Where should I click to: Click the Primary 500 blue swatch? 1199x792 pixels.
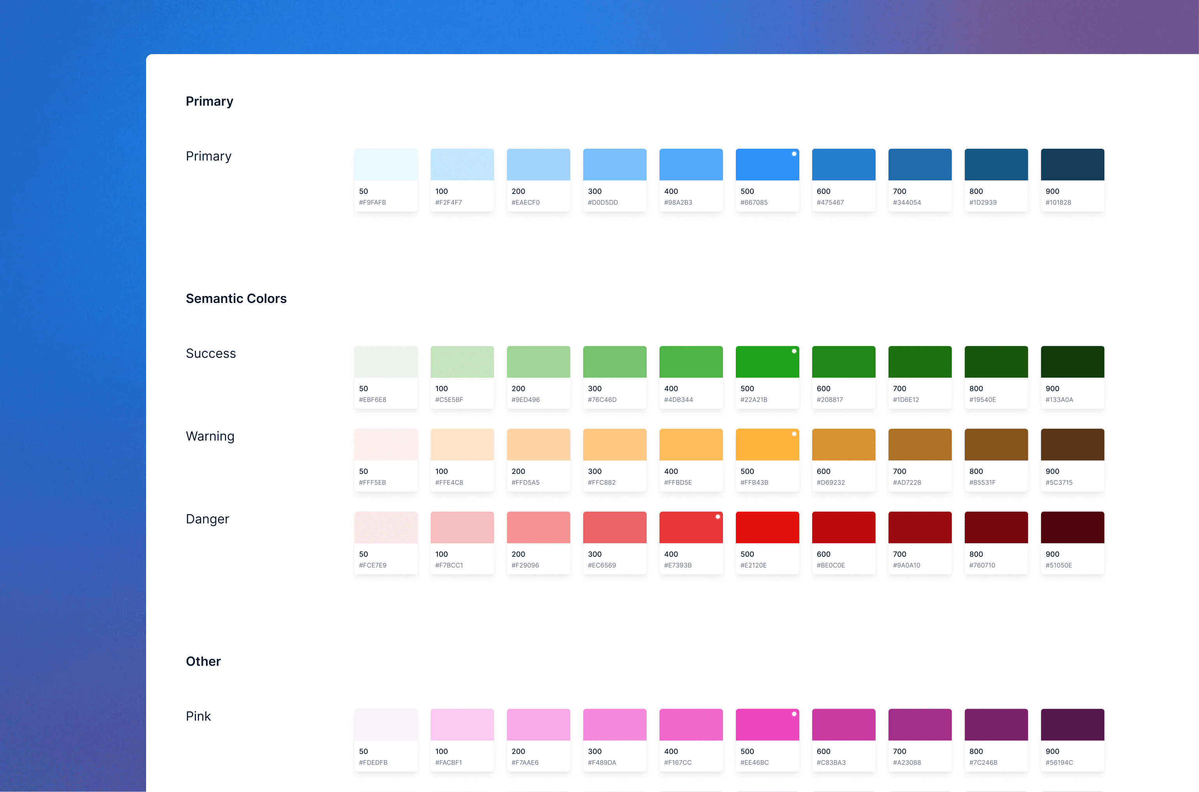[767, 165]
